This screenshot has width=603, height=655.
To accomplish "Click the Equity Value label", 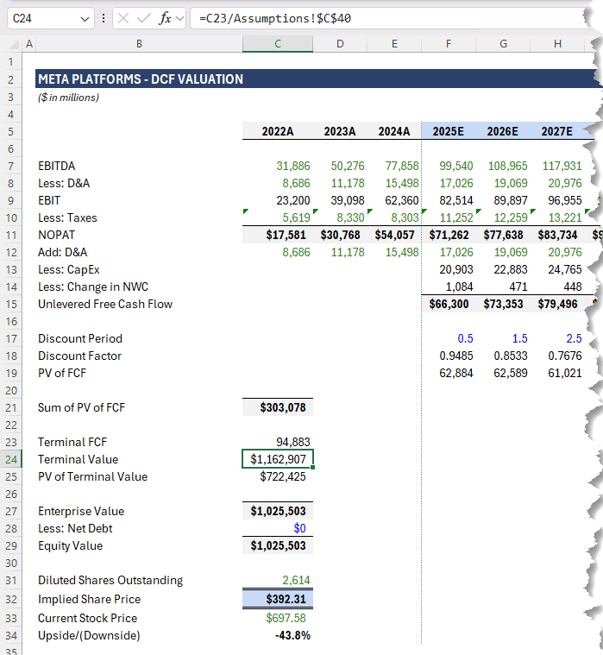I will pos(70,545).
